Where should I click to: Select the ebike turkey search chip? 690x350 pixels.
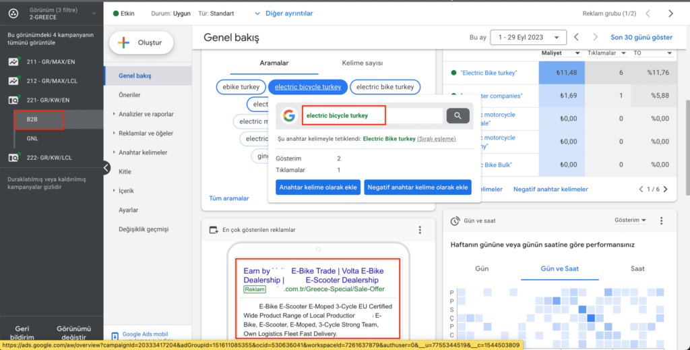pos(241,87)
